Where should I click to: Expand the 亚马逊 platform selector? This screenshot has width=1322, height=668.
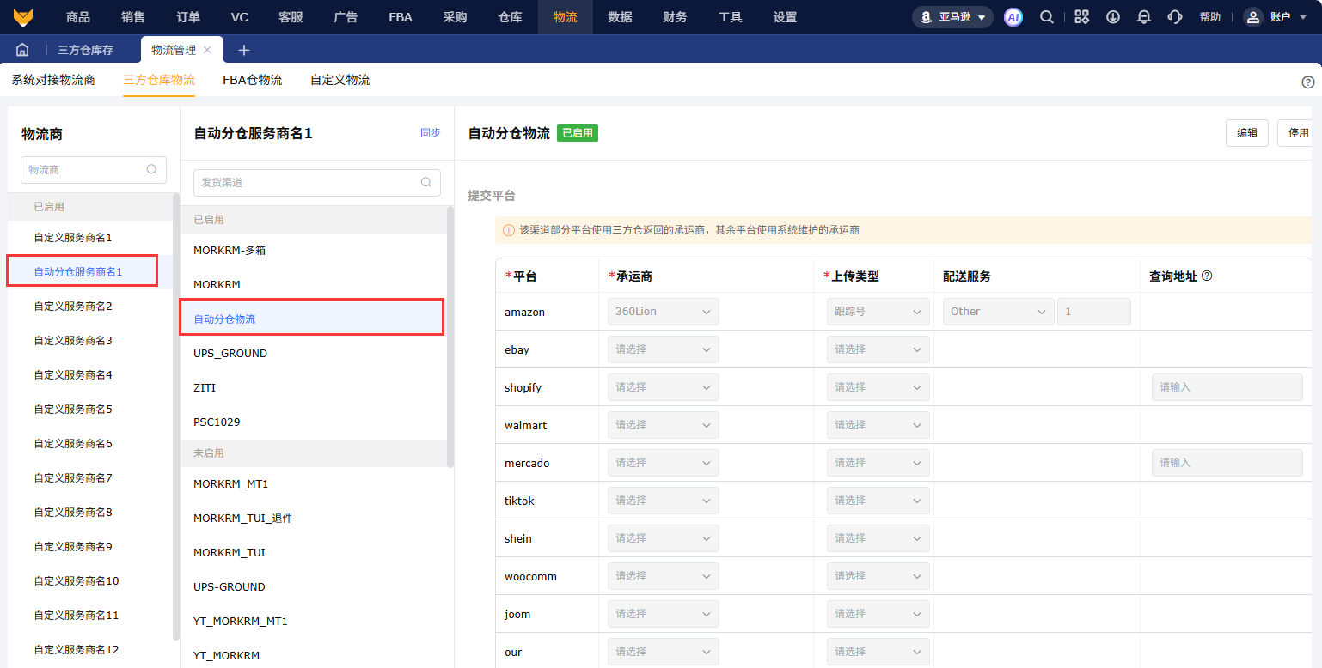coord(952,17)
